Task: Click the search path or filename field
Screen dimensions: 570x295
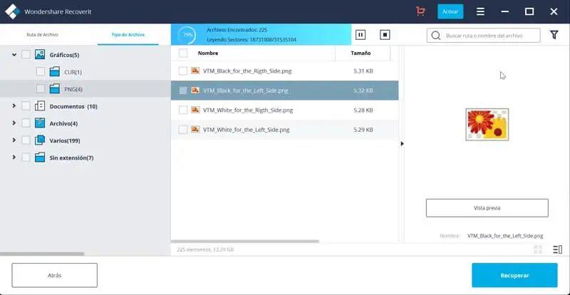Action: (x=484, y=36)
